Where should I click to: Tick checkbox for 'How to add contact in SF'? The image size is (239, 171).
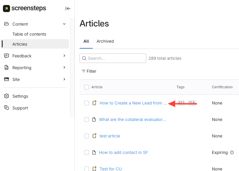(x=87, y=152)
